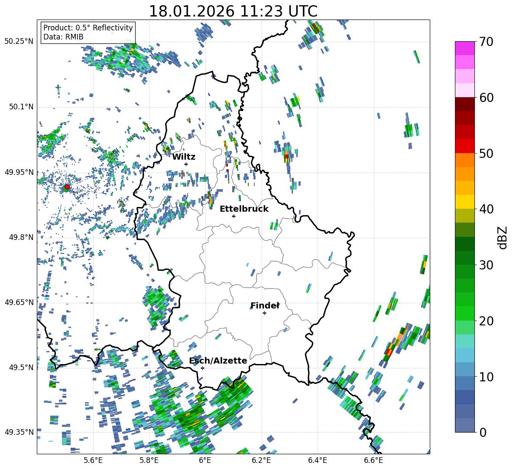
Task: Pick the bright red band just above 50
Action: click(x=464, y=146)
